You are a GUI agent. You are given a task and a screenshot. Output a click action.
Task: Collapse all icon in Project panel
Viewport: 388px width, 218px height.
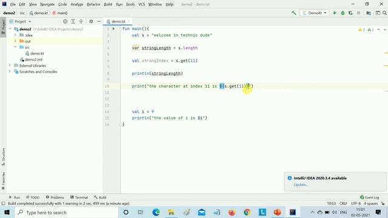click(81, 22)
